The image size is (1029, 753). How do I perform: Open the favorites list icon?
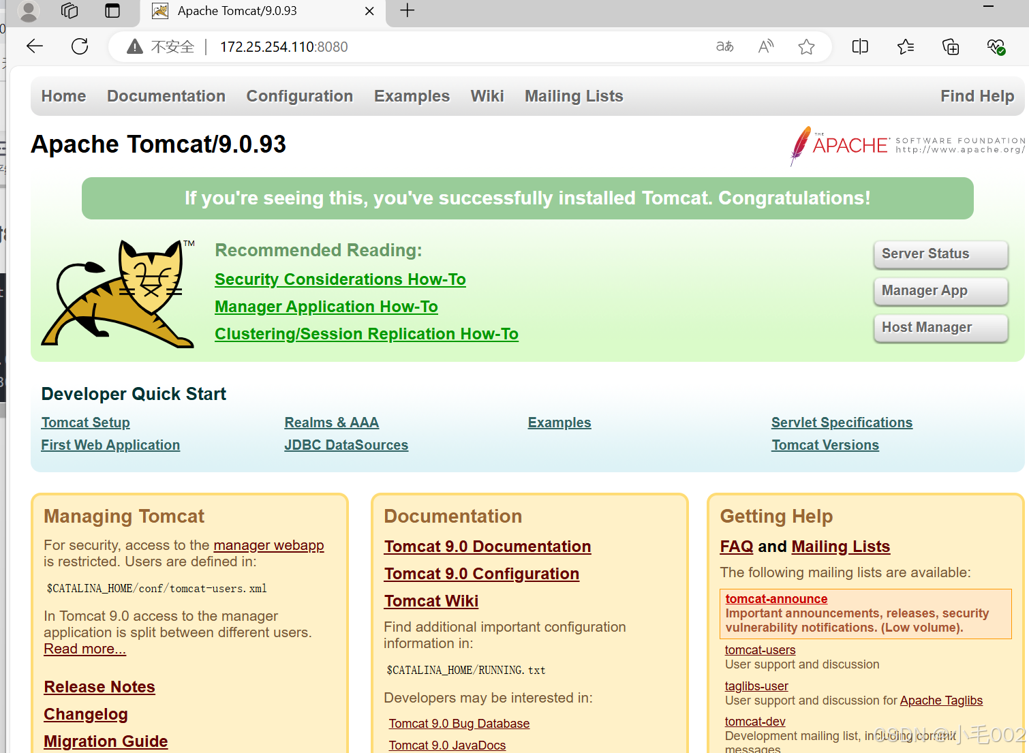[x=906, y=46]
